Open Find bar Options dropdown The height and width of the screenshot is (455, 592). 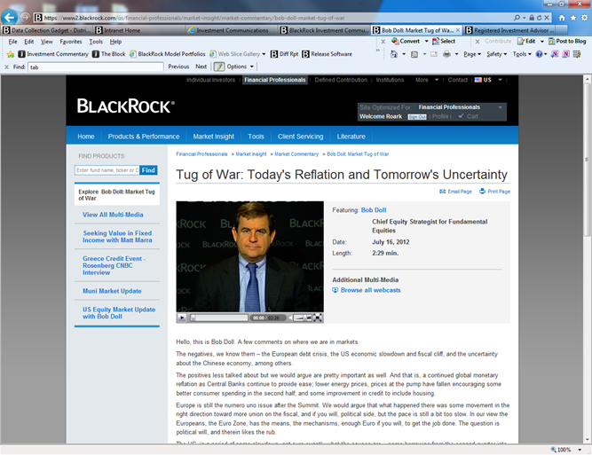(x=241, y=67)
